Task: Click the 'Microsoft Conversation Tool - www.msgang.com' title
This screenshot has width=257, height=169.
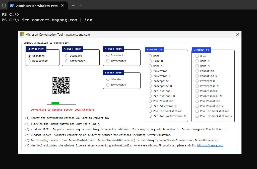Action: [x=58, y=35]
